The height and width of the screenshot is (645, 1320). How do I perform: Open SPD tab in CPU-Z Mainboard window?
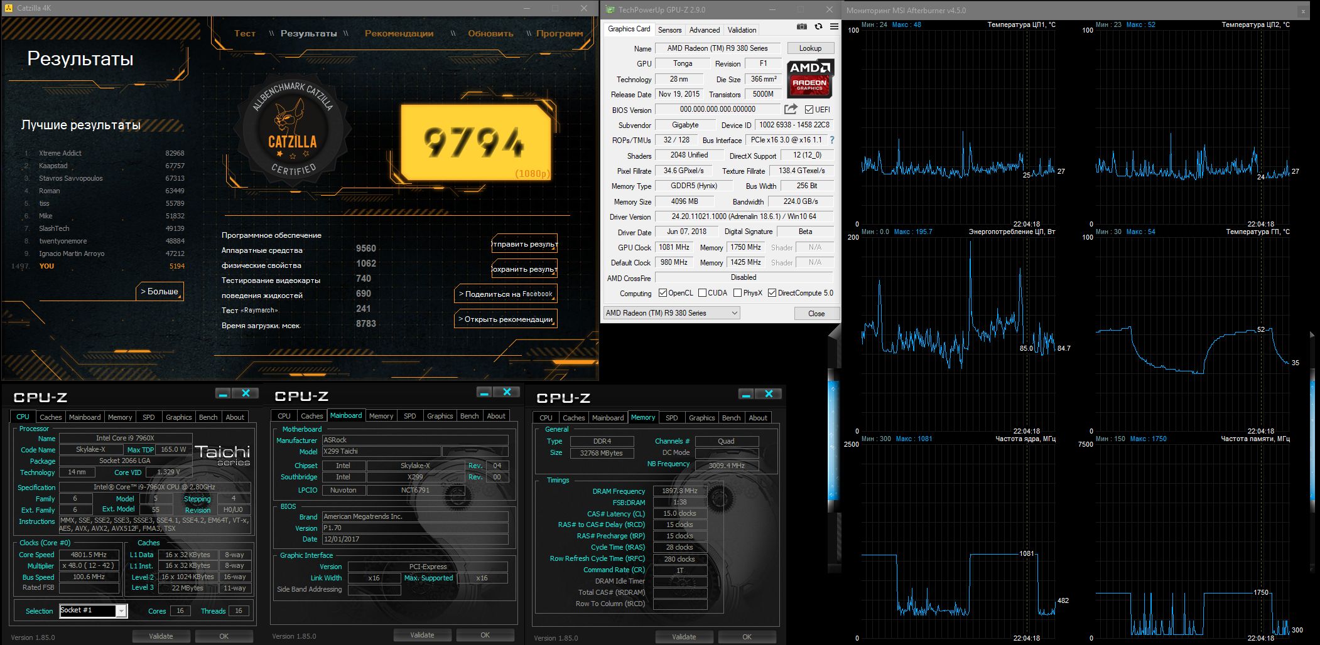click(409, 416)
